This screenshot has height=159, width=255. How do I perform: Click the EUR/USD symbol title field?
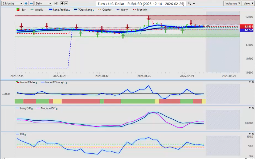click(141, 4)
